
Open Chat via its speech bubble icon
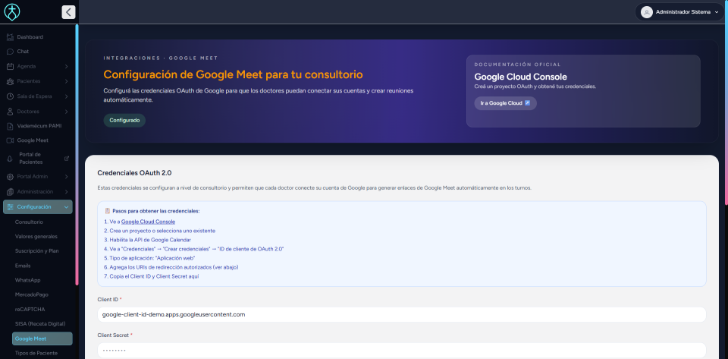[10, 52]
